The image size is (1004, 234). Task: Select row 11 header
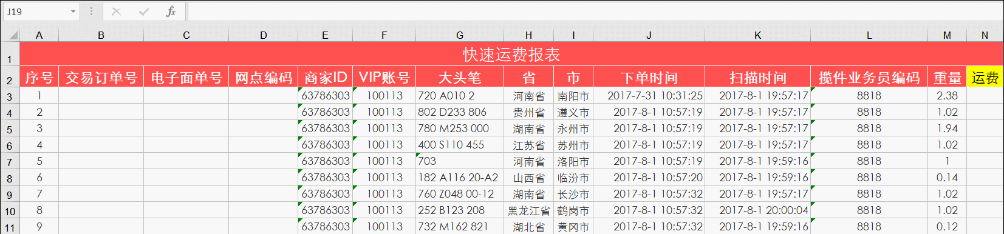pyautogui.click(x=10, y=227)
